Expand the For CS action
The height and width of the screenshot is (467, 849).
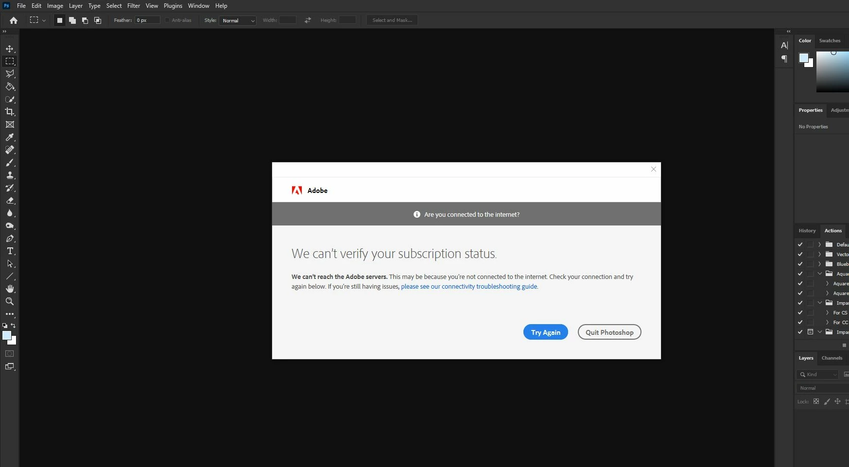(x=827, y=312)
